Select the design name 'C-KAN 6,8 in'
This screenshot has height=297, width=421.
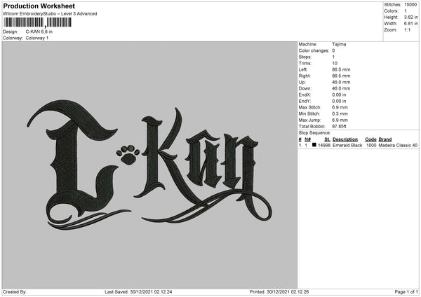click(39, 32)
